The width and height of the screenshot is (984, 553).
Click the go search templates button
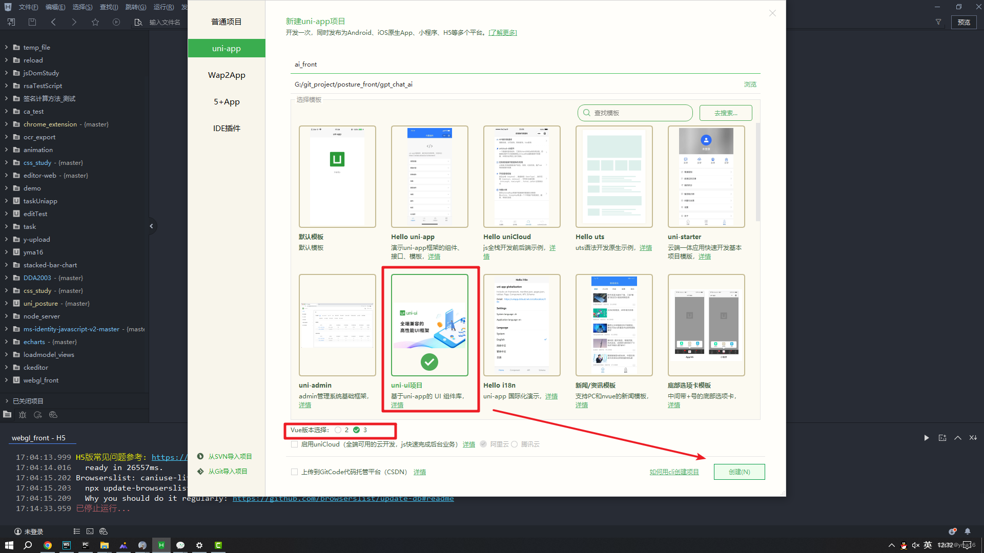click(x=726, y=113)
